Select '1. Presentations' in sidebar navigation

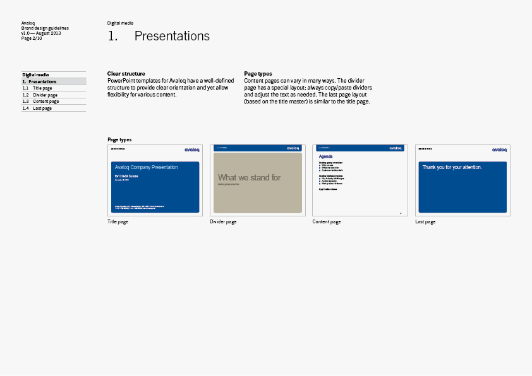(x=54, y=81)
